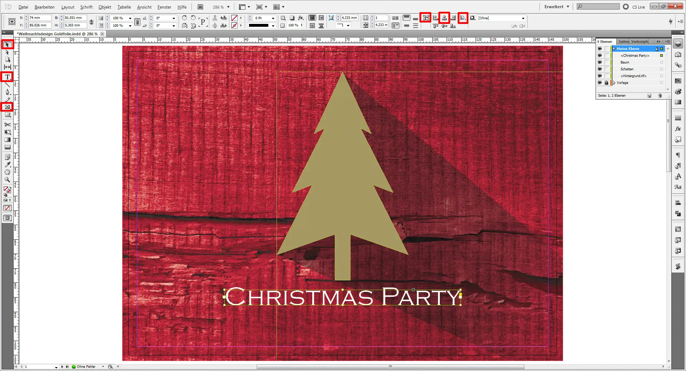Open the [Ohne] object style dropdown
The width and height of the screenshot is (686, 371).
click(x=523, y=18)
